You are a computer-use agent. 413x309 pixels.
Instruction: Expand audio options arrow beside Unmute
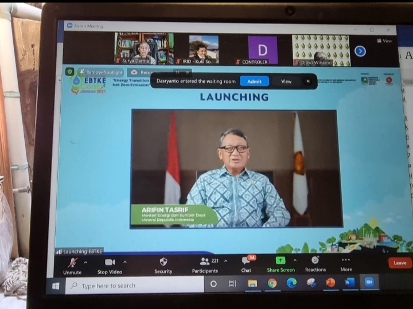click(85, 262)
